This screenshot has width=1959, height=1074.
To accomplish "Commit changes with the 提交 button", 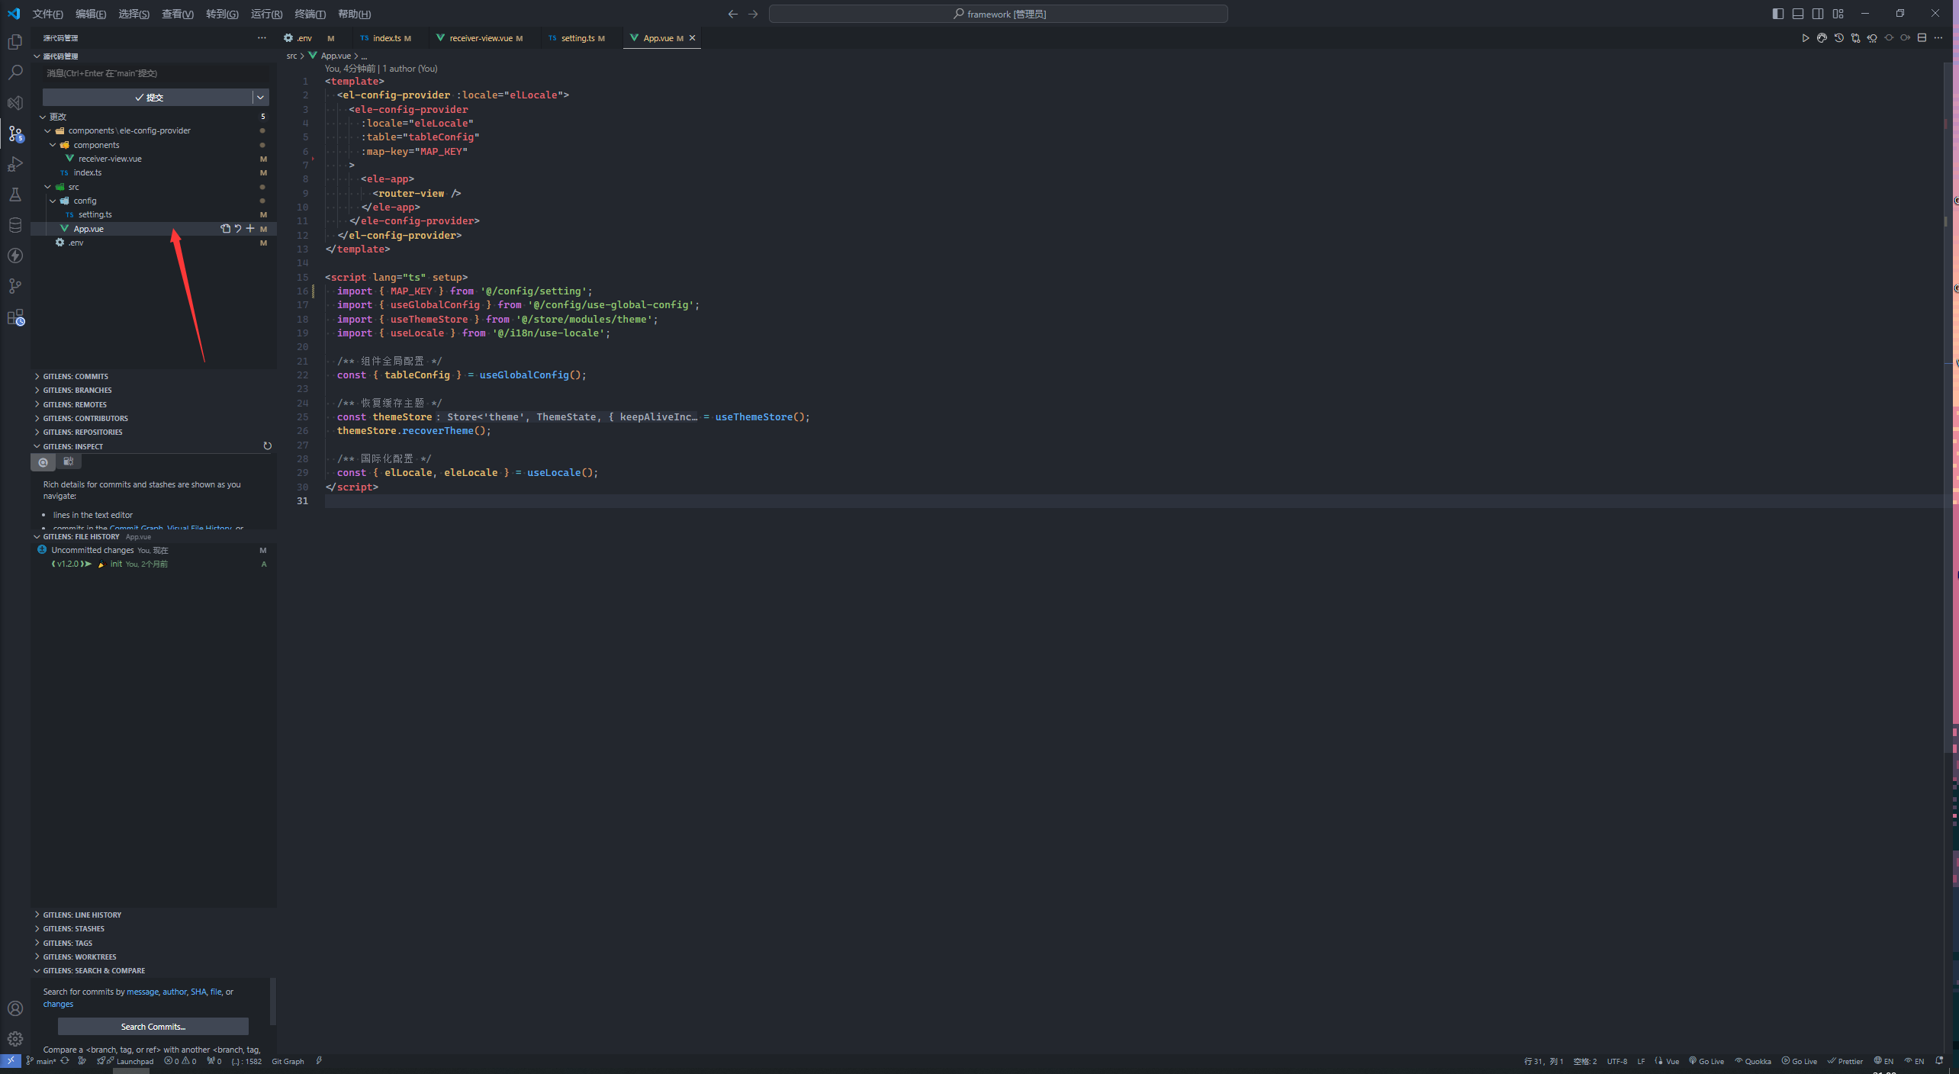I will point(148,98).
